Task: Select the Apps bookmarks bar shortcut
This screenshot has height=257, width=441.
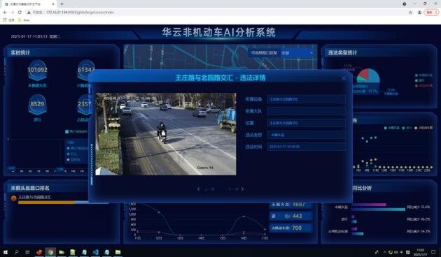Action: (x=9, y=20)
